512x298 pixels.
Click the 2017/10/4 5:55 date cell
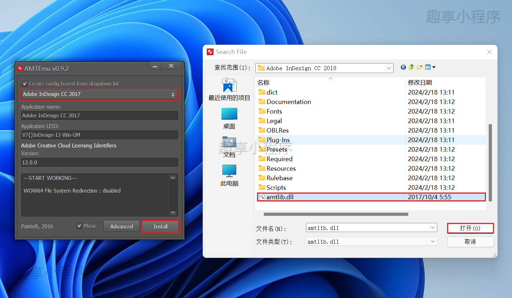(x=429, y=197)
